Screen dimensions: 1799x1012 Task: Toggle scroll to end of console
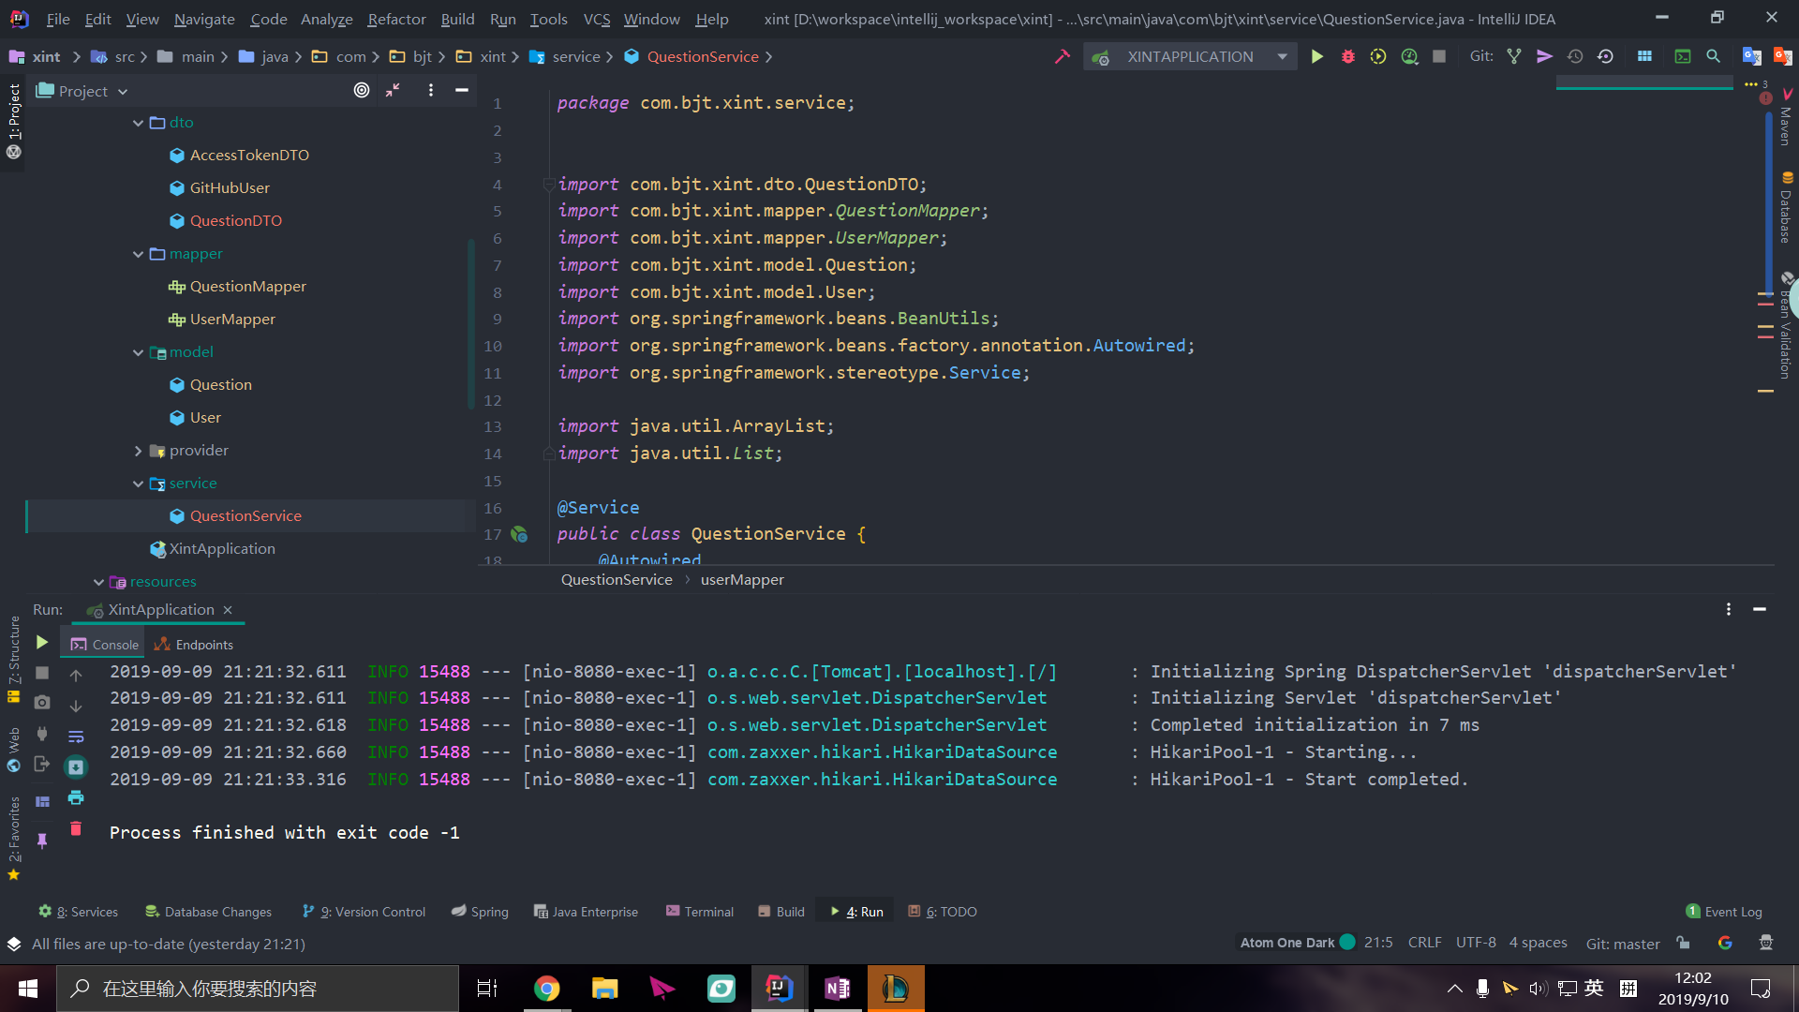(x=76, y=767)
